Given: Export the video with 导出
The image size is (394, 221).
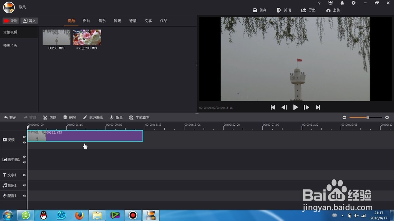Looking at the screenshot, I should (x=309, y=10).
